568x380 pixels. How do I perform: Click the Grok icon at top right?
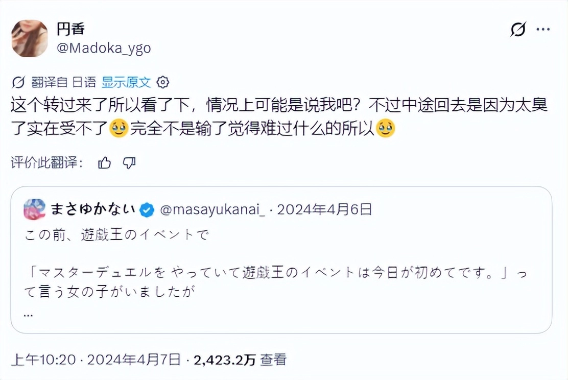(517, 30)
